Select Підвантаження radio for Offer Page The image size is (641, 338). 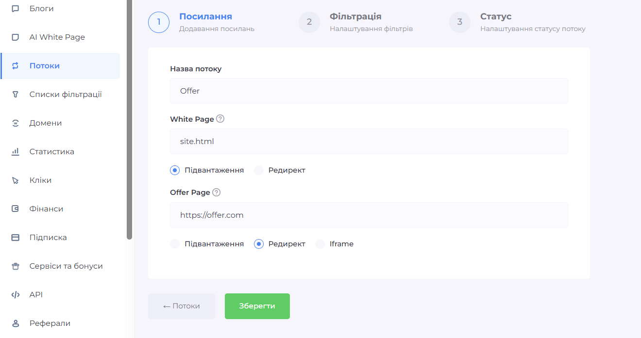(x=175, y=244)
